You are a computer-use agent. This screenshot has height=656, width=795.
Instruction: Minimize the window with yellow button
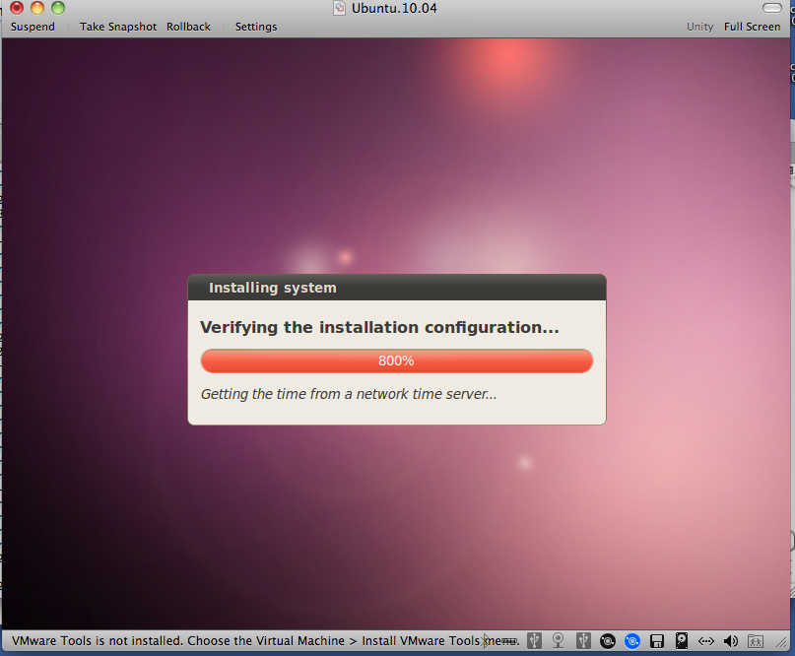coord(37,8)
